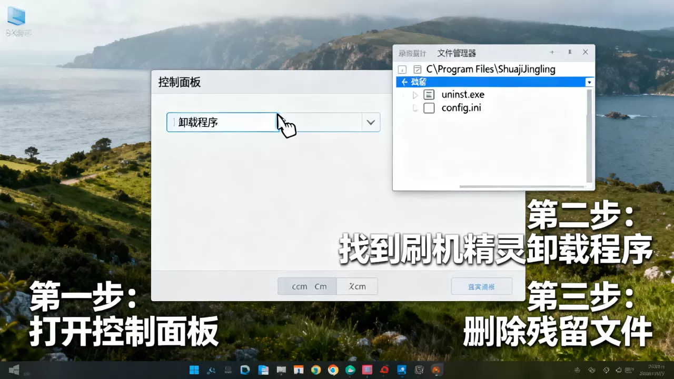Image resolution: width=674 pixels, height=379 pixels.
Task: Switch to the 文件管理器 tab
Action: [457, 53]
